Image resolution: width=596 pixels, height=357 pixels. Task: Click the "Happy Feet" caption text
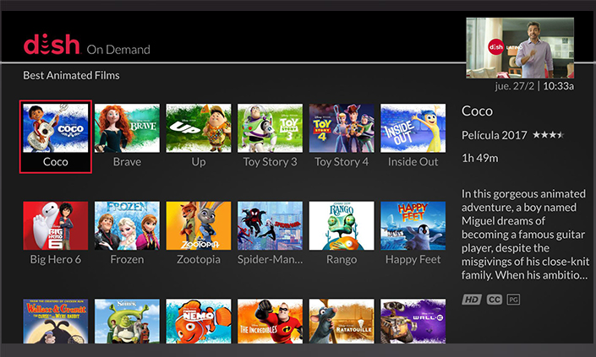click(x=413, y=259)
